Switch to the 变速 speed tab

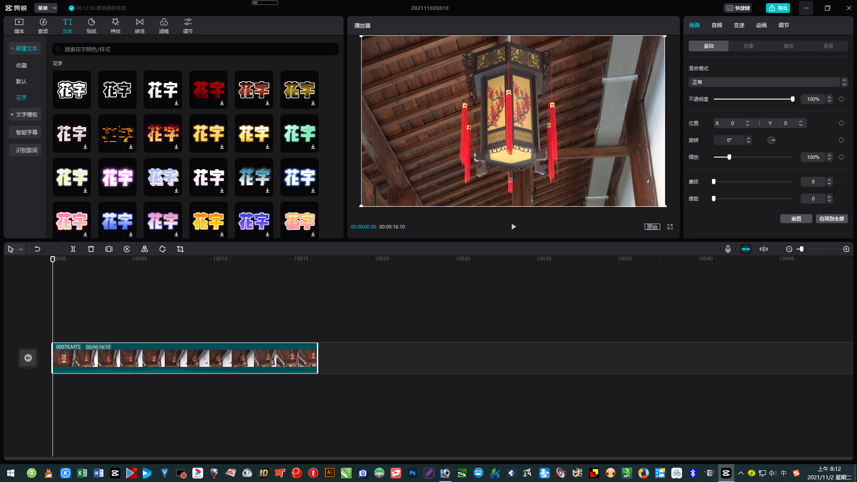click(x=739, y=25)
